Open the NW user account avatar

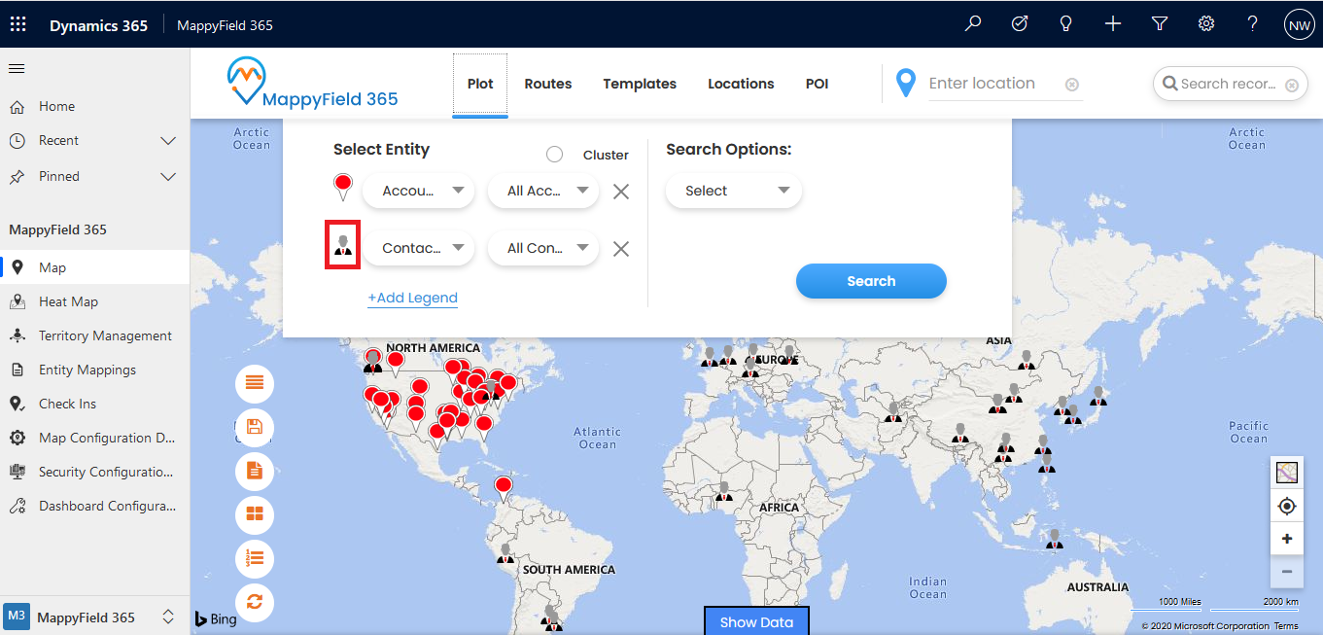pyautogui.click(x=1299, y=25)
